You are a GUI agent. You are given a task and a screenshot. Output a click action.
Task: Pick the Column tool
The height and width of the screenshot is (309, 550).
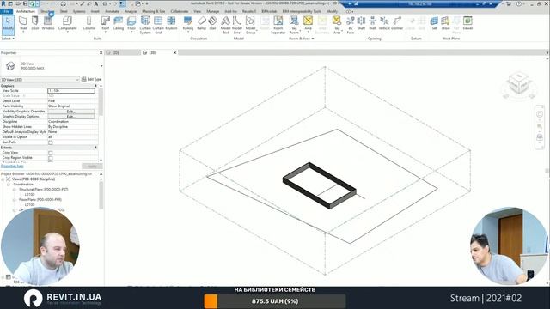click(x=89, y=23)
